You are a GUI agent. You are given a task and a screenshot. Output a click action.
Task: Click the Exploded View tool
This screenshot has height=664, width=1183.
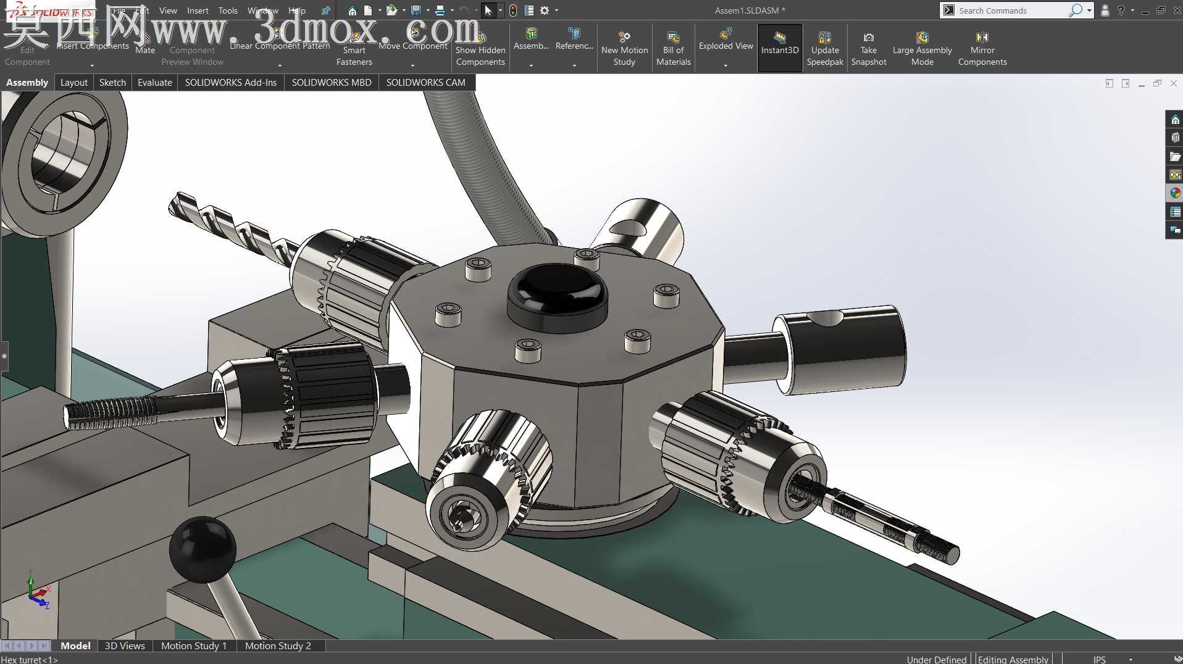tap(725, 40)
